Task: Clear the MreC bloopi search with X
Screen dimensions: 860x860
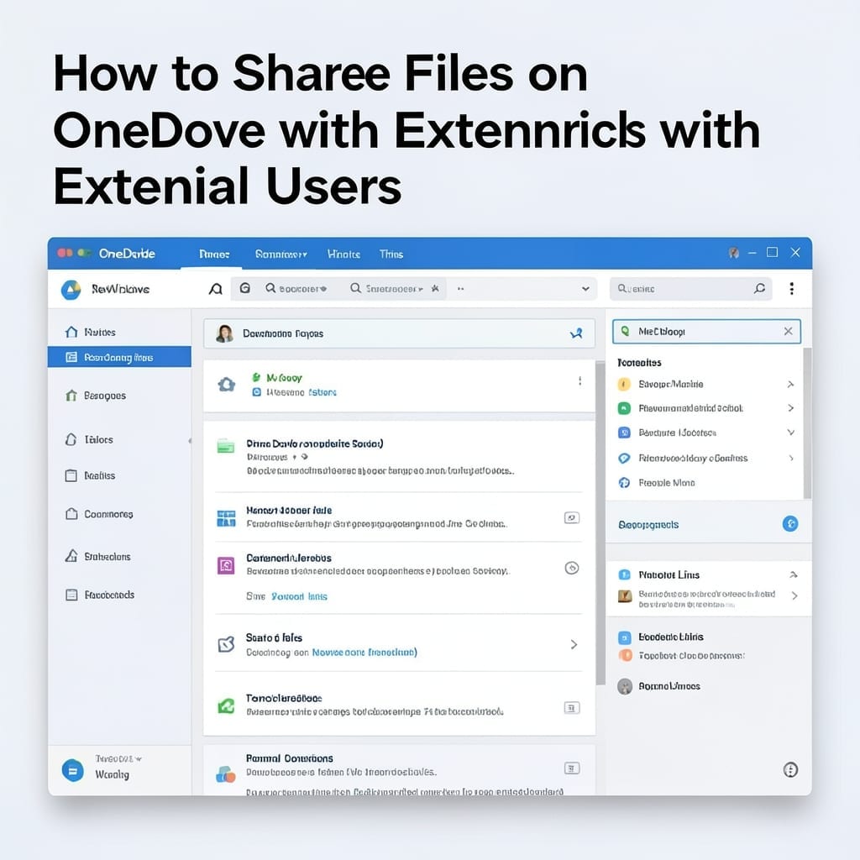Action: (788, 331)
